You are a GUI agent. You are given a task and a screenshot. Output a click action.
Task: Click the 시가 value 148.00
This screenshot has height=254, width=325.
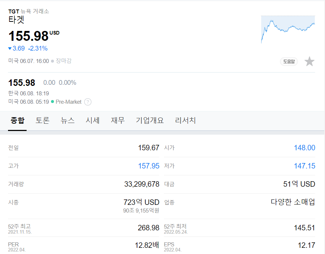coord(305,148)
